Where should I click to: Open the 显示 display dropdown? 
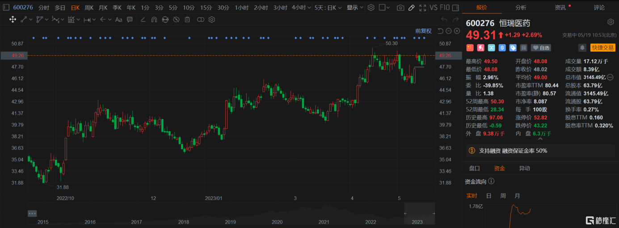click(355, 8)
